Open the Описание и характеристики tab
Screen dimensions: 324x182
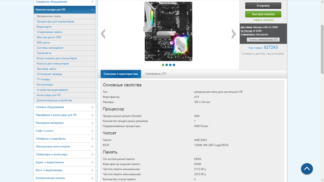pyautogui.click(x=121, y=74)
